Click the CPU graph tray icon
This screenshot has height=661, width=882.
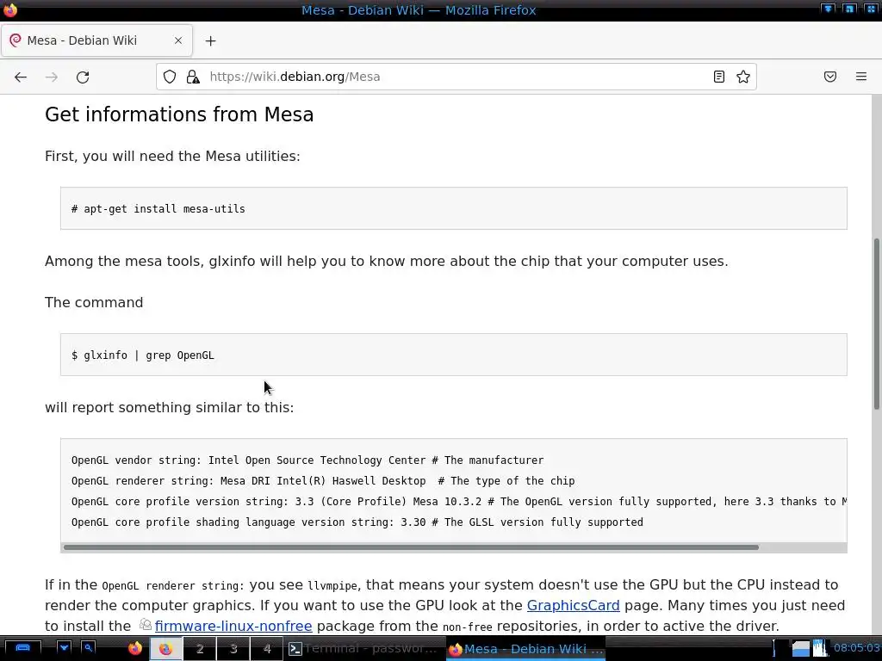820,649
